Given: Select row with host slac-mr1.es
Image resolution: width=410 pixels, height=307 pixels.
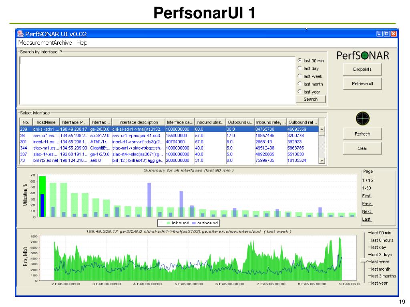Looking at the screenshot, I should click(x=169, y=148).
